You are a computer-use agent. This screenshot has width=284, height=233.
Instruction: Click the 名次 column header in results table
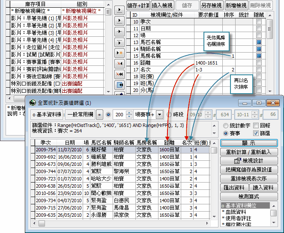click(187, 143)
